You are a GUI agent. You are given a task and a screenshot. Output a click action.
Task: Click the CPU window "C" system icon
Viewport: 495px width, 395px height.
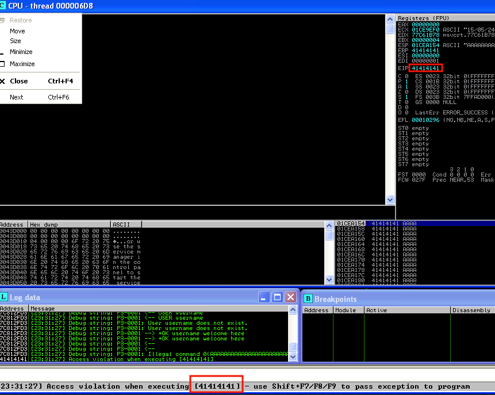(x=3, y=6)
